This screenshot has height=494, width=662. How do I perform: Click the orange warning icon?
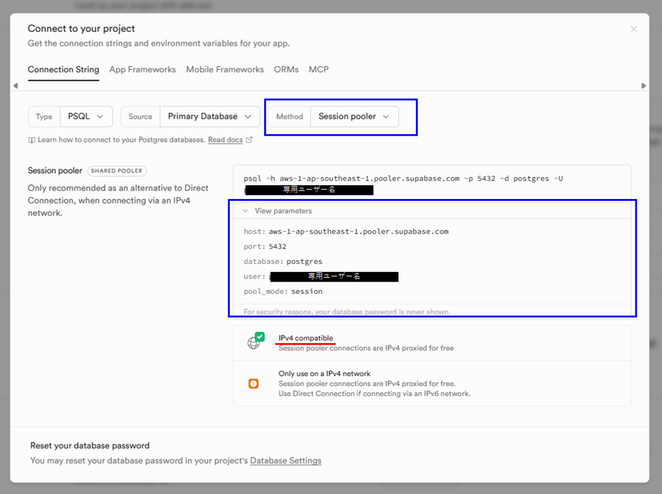pos(253,384)
